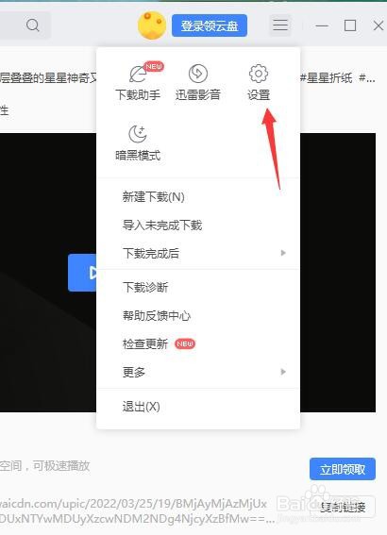Open 帮助反馈中心 entry

coord(198,315)
